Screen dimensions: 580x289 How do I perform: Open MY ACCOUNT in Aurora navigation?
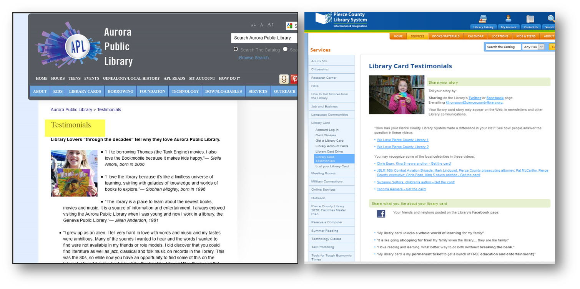(x=202, y=78)
